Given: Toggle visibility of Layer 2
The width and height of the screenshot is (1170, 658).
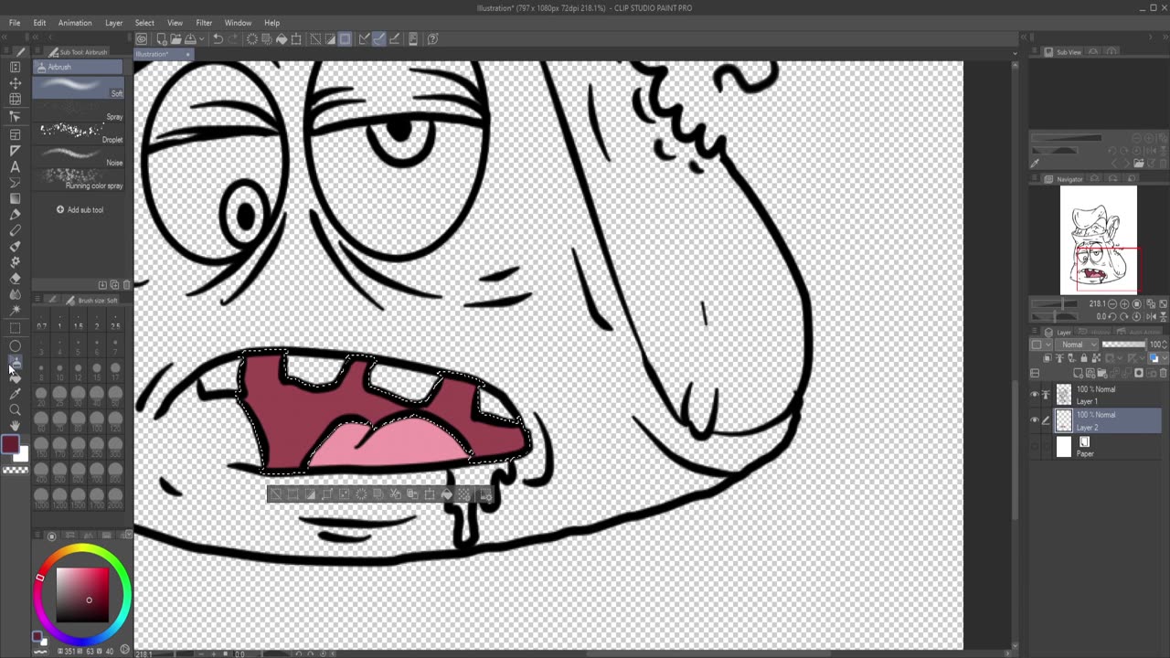Looking at the screenshot, I should point(1035,420).
